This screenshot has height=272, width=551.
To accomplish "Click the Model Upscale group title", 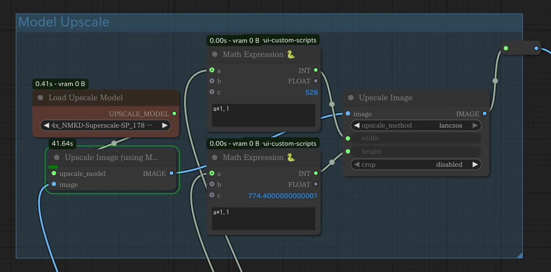I will pos(64,22).
